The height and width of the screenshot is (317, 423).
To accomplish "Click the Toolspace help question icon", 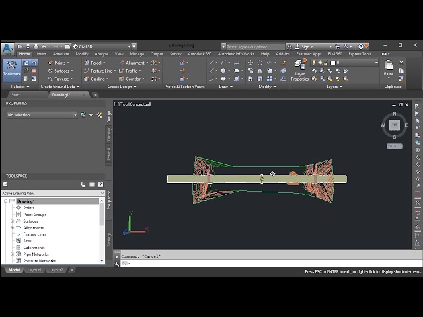I will (x=100, y=184).
